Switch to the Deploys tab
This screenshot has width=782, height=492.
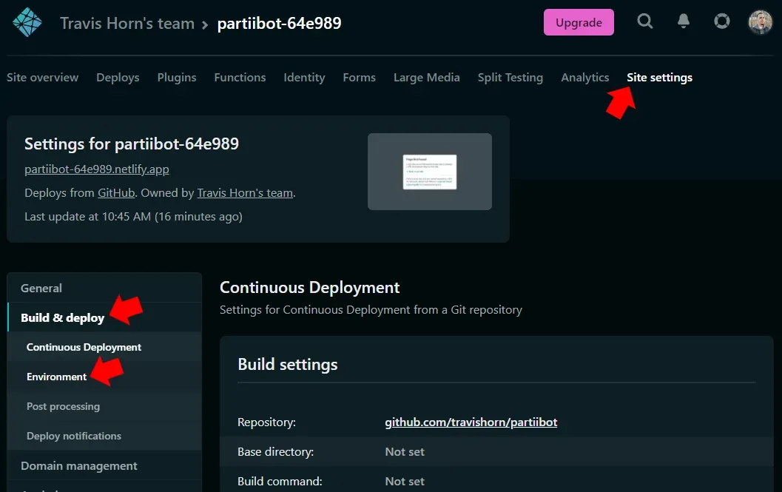coord(118,77)
